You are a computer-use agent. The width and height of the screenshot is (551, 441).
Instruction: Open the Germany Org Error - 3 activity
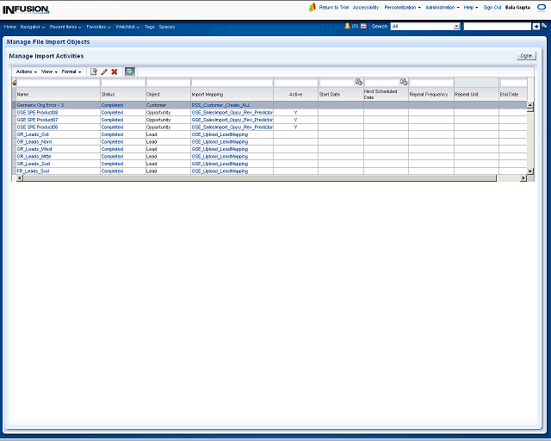tap(40, 105)
